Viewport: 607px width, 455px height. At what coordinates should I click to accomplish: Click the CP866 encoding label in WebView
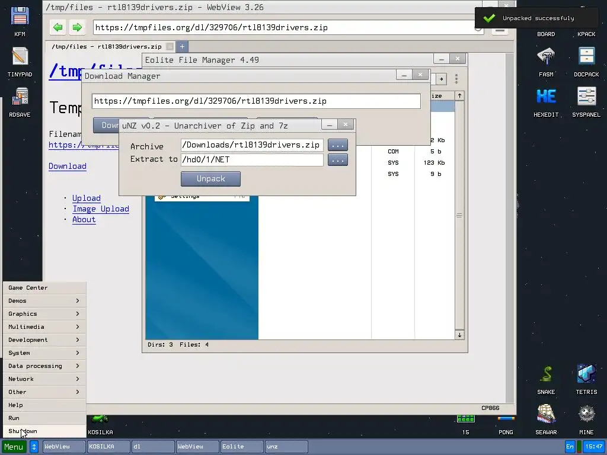[490, 408]
